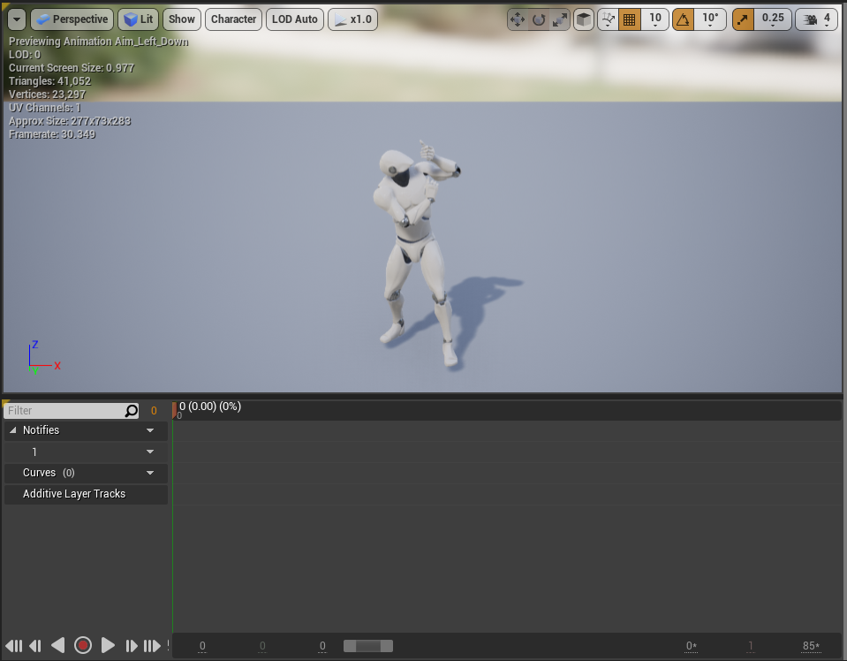847x661 pixels.
Task: Open the x1.0 playback speed menu
Action: (x=352, y=19)
